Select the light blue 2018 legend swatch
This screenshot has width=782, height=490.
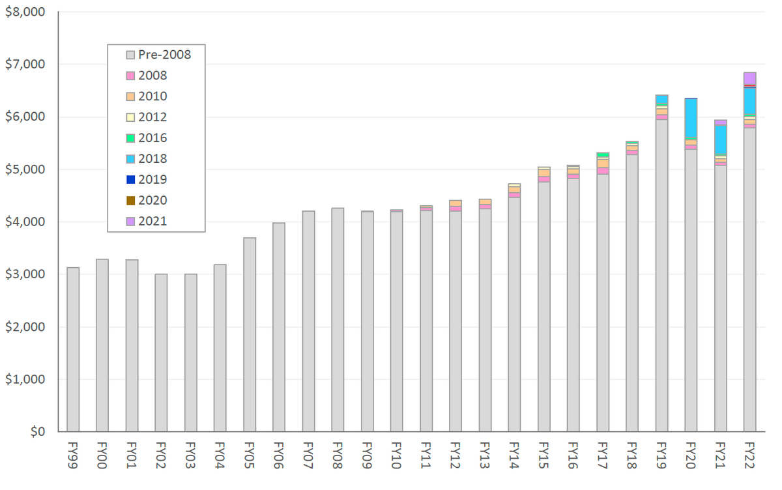coord(130,159)
